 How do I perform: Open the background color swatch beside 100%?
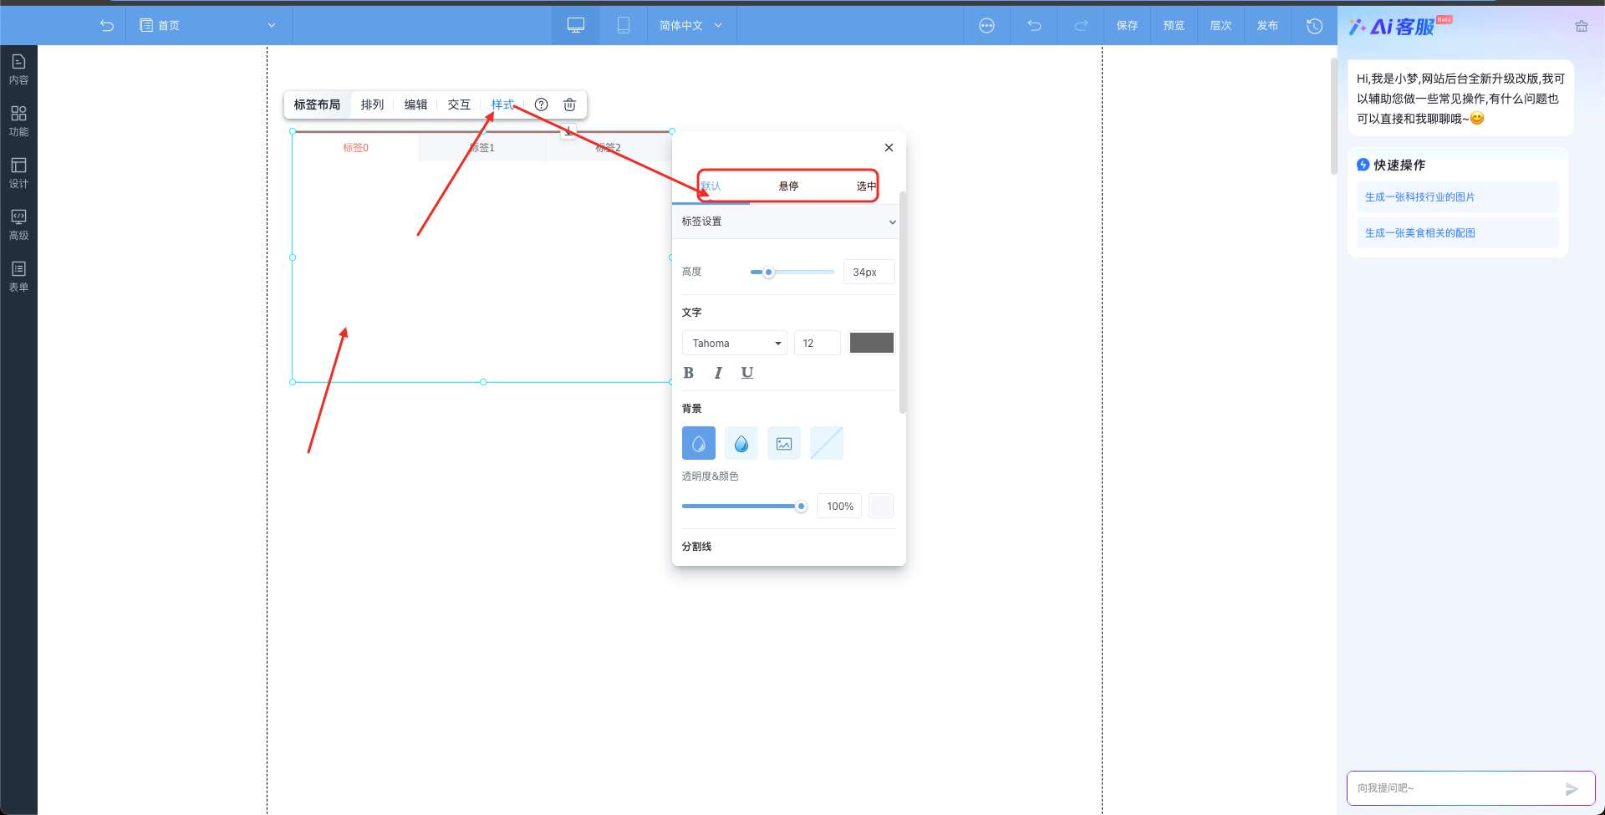881,506
